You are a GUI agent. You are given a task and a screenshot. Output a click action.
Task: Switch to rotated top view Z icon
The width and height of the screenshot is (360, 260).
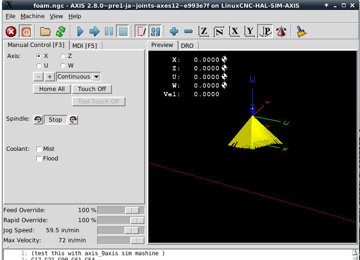coord(219,32)
